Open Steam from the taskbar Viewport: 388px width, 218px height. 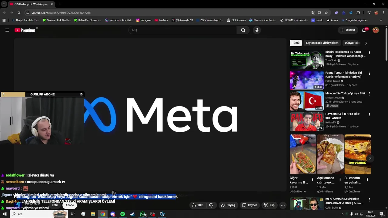click(x=132, y=214)
